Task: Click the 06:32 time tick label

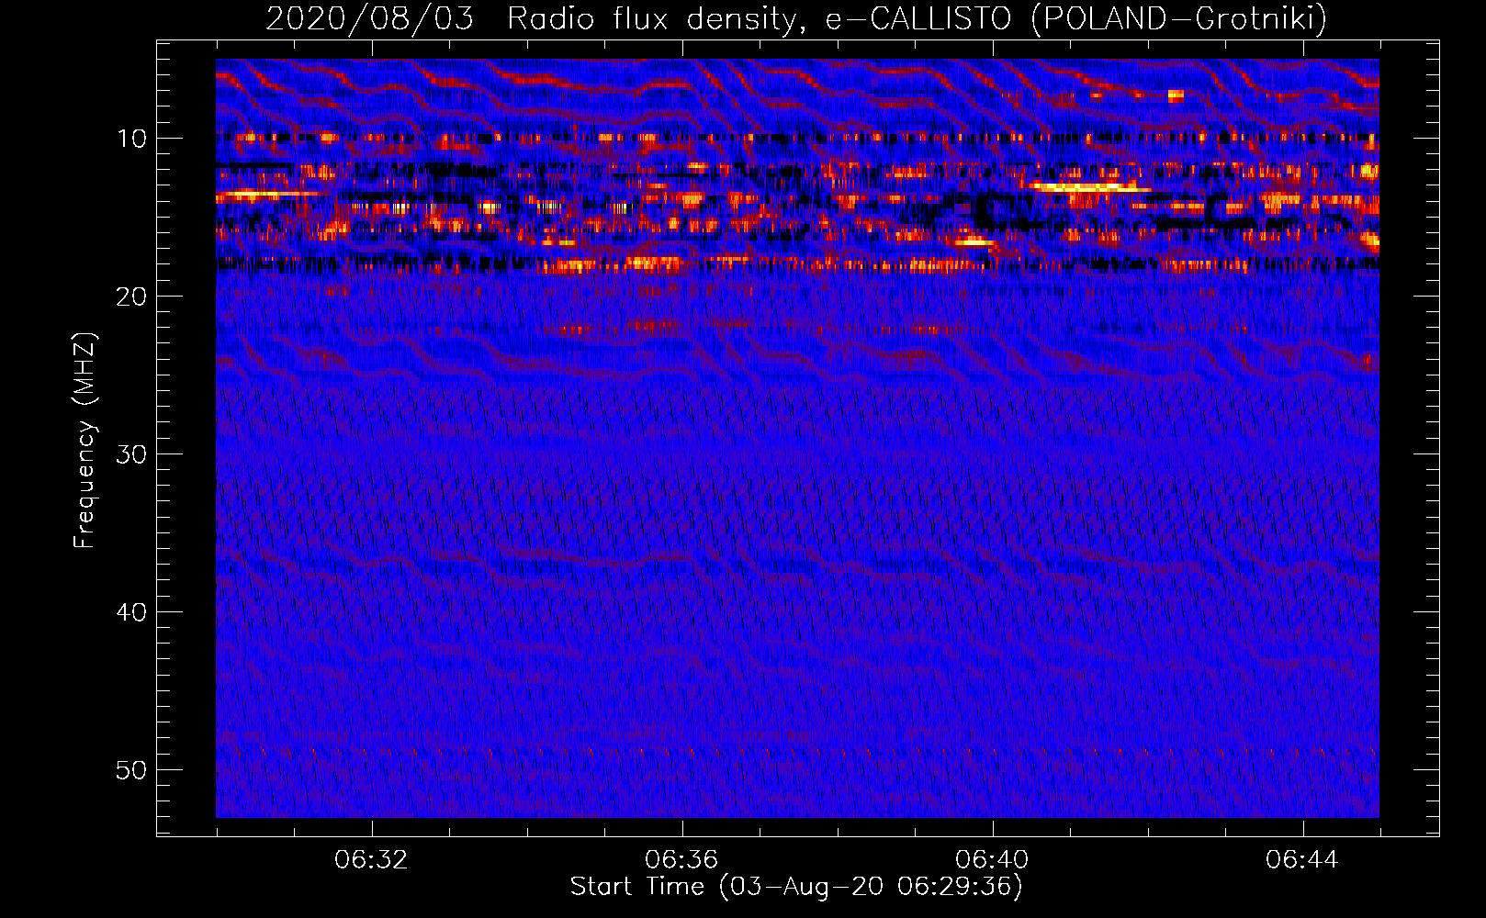Action: (371, 860)
